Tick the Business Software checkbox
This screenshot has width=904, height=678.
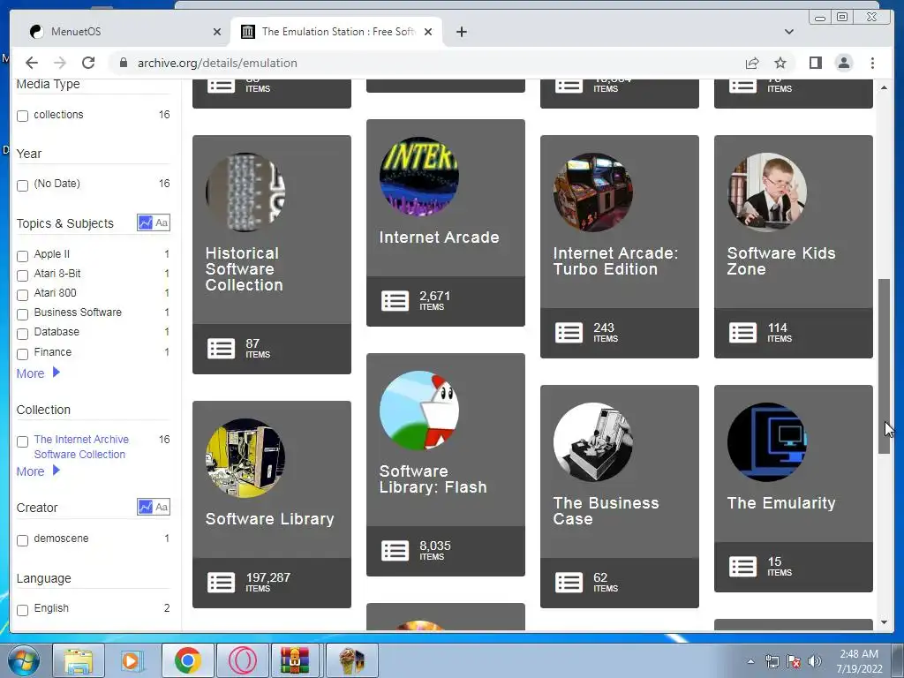tap(22, 315)
